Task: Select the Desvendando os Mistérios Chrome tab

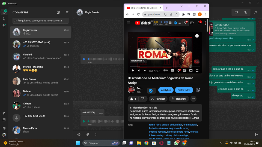Action: click(144, 8)
